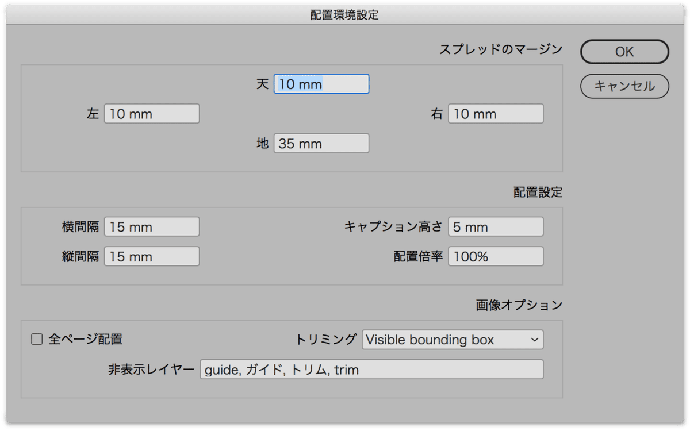Click the トリミング label text
Image resolution: width=690 pixels, height=431 pixels.
coord(326,340)
